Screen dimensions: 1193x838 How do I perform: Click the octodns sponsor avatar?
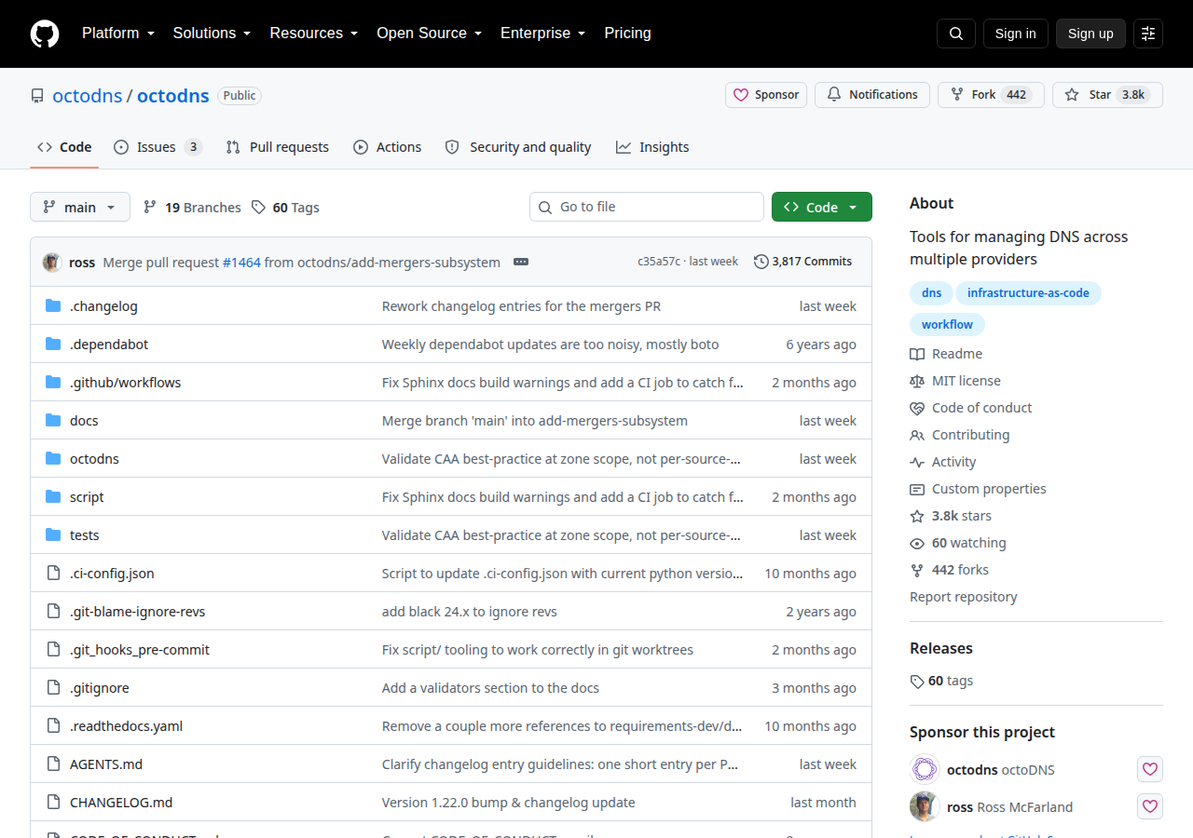pyautogui.click(x=925, y=769)
